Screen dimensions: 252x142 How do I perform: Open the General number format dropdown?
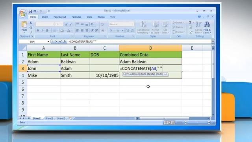[133, 24]
